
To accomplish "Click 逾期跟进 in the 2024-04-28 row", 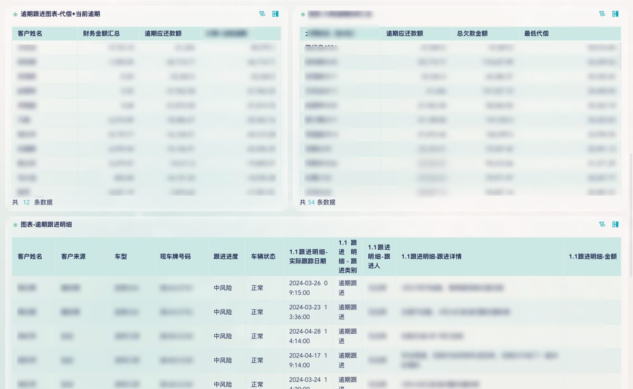I will pos(348,336).
